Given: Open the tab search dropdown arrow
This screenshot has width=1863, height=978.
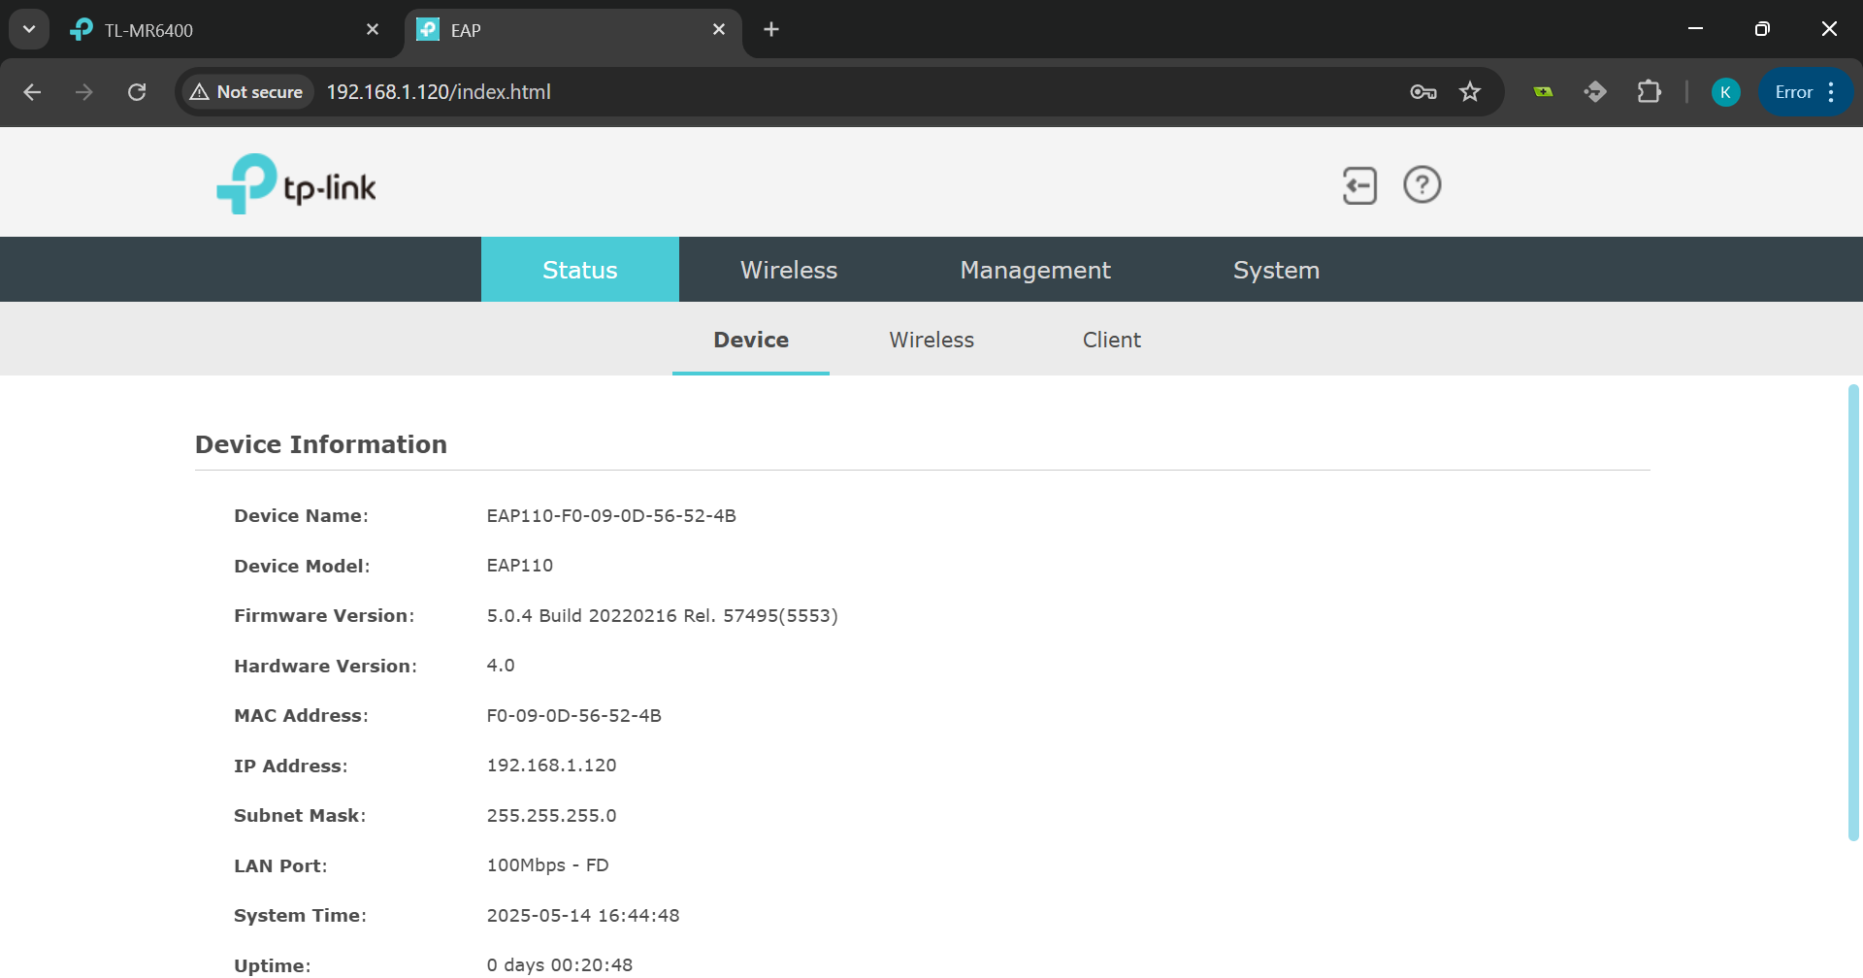Looking at the screenshot, I should [29, 29].
